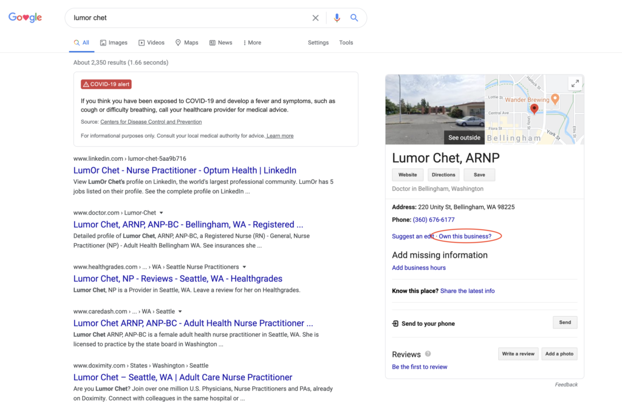Screen dimensions: 622x410
Task: Clear the search box with X icon
Action: pyautogui.click(x=315, y=18)
